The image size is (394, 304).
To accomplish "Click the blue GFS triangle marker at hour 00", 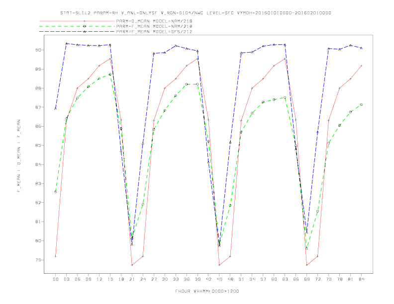I will (x=56, y=109).
